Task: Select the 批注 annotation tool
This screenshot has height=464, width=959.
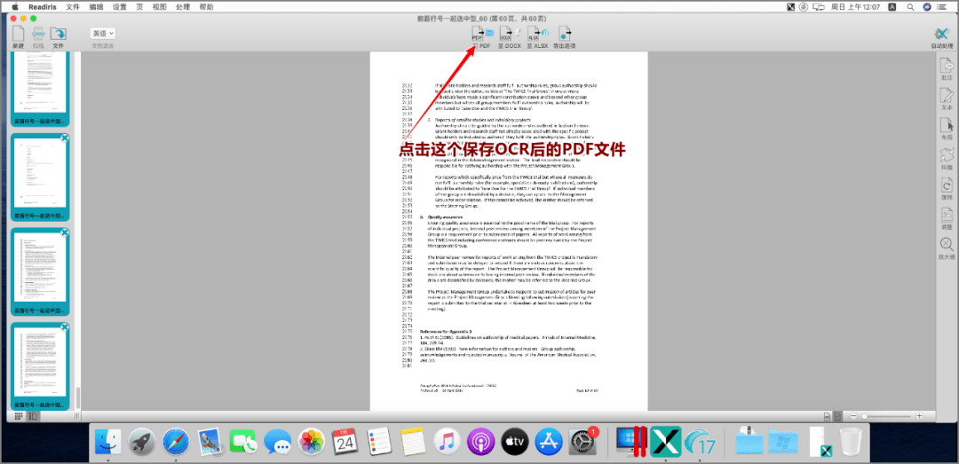Action: click(x=947, y=65)
